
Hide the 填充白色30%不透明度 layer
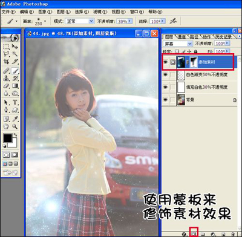(x=166, y=87)
